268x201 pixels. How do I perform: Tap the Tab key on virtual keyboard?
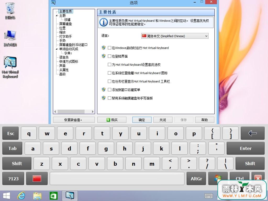coord(12,148)
